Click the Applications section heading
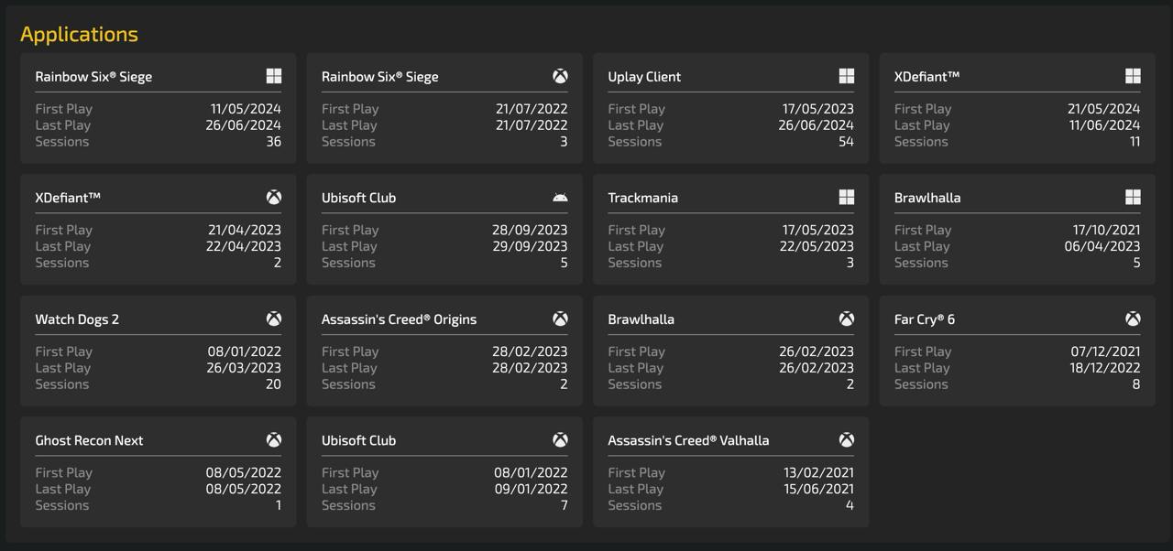Screen dimensions: 1173x551 tap(79, 34)
